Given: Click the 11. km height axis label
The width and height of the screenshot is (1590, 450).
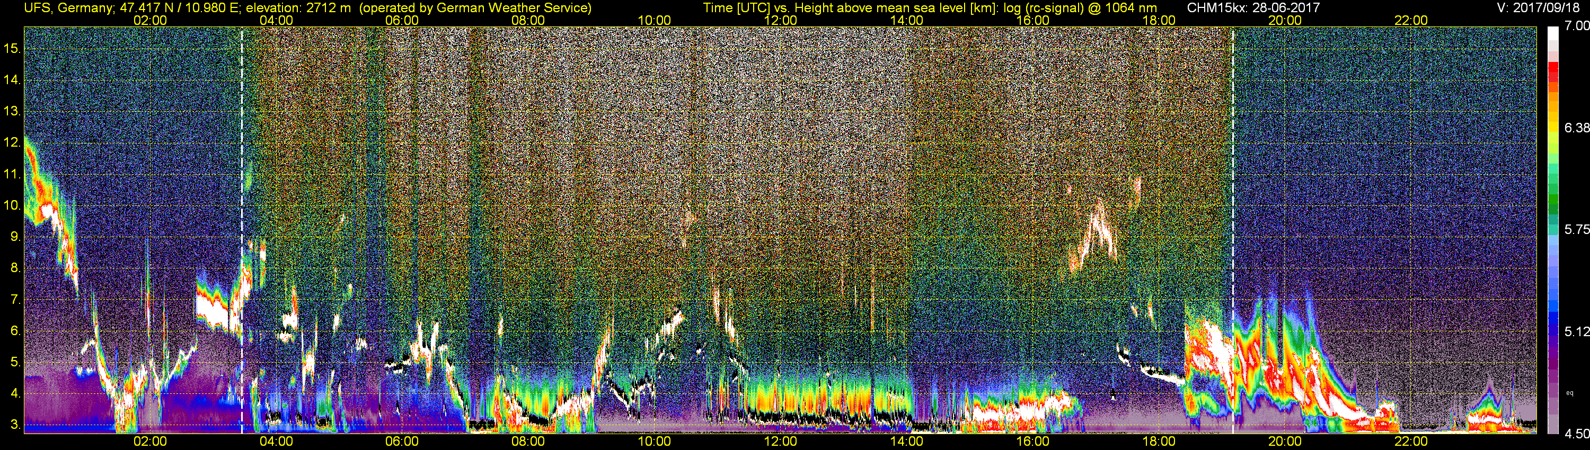Looking at the screenshot, I should click(x=12, y=175).
